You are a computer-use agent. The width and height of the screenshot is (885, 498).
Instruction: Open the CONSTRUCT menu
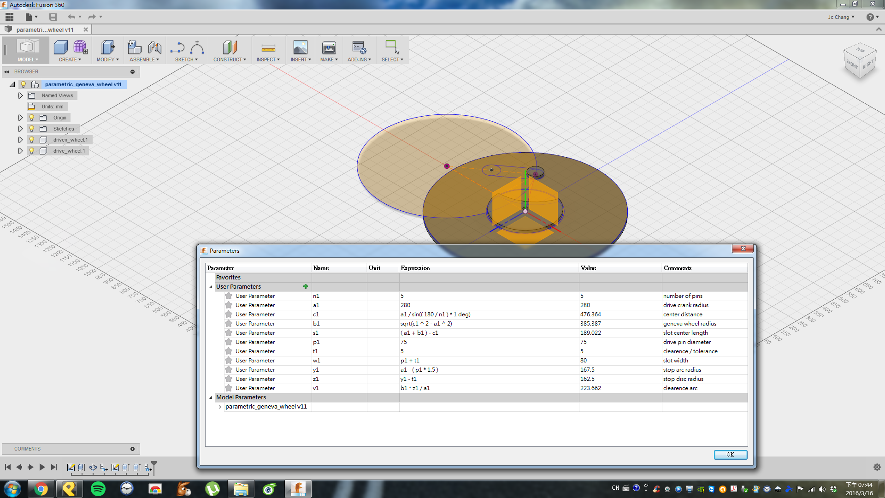[x=230, y=59]
